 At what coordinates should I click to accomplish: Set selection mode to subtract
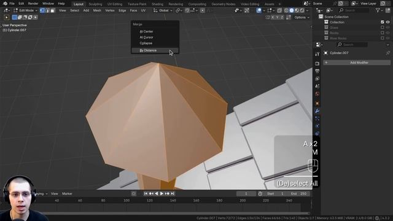click(25, 17)
